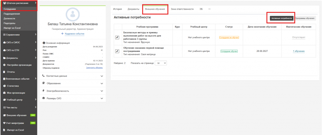Expand the Чек-листы menu arrow
This screenshot has width=322, height=135.
[36, 107]
